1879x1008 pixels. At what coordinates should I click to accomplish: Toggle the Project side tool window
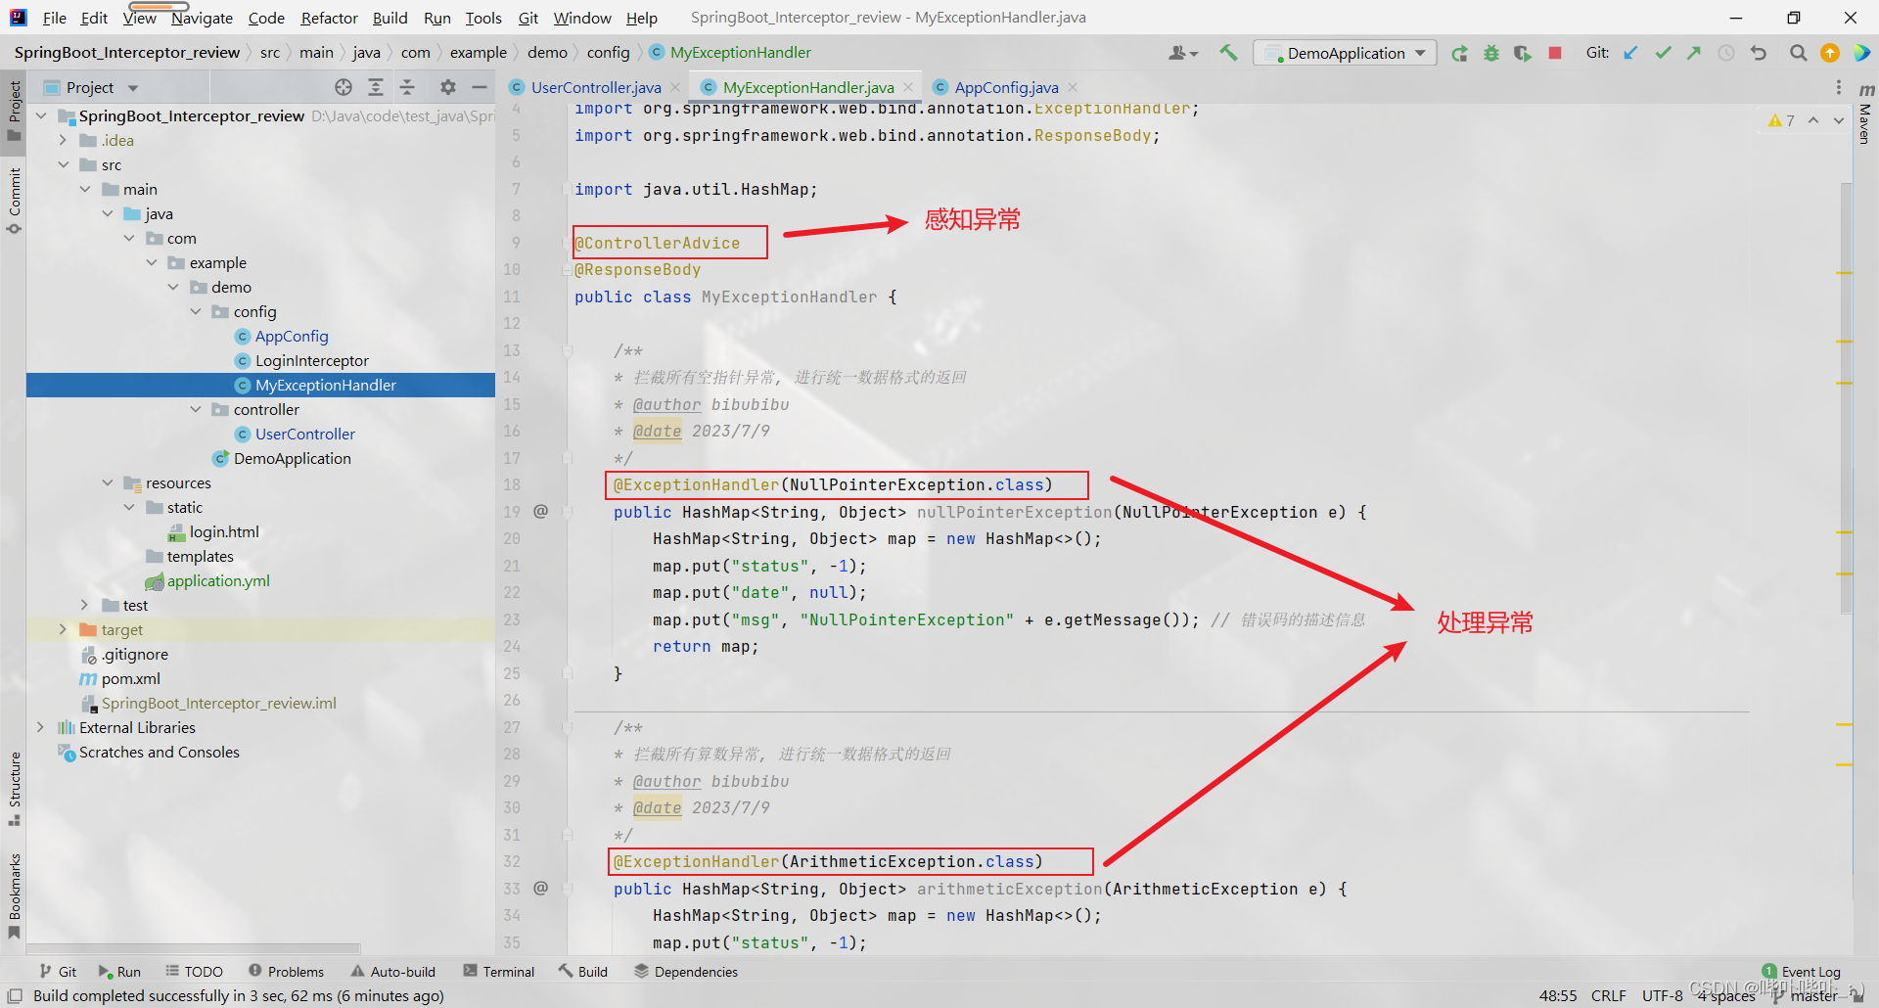tap(14, 110)
